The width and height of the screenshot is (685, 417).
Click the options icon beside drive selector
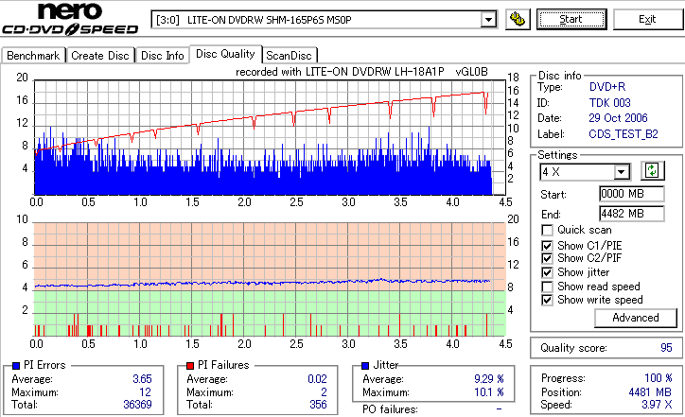coord(518,20)
